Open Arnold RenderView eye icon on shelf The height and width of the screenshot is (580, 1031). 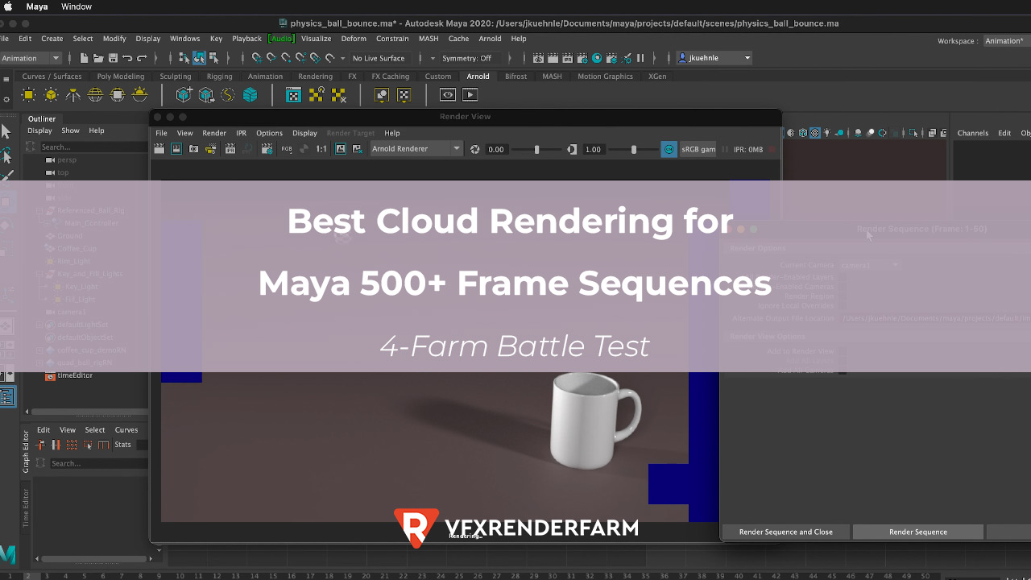coord(448,95)
